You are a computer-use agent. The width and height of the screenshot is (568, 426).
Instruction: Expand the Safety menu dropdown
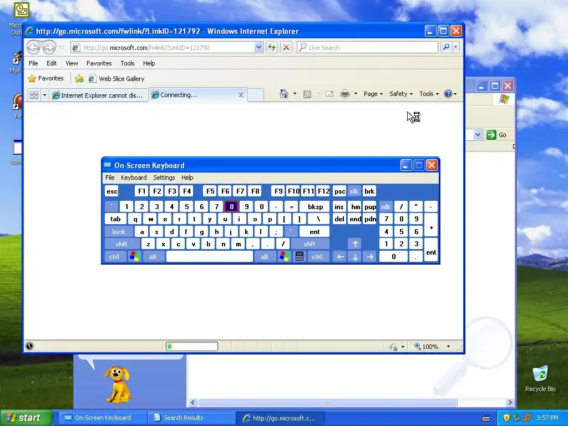400,94
